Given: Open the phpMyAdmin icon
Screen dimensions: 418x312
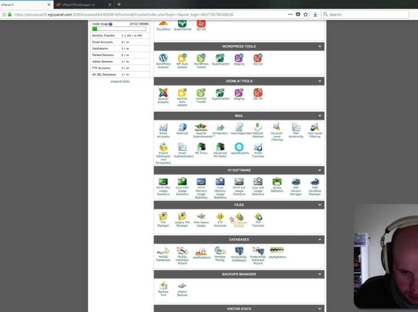Looking at the screenshot, I should click(x=201, y=252).
